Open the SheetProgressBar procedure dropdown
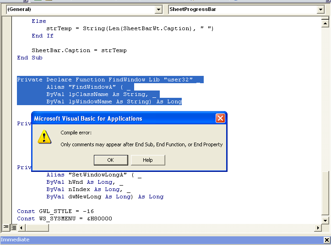This screenshot has width=331, height=245. pos(320,10)
